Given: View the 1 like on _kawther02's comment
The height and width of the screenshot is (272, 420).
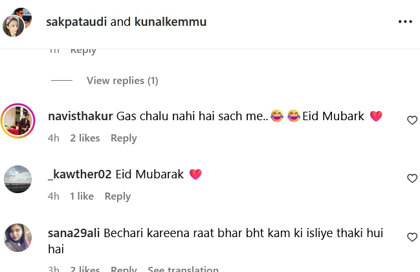Looking at the screenshot, I should [x=82, y=196].
